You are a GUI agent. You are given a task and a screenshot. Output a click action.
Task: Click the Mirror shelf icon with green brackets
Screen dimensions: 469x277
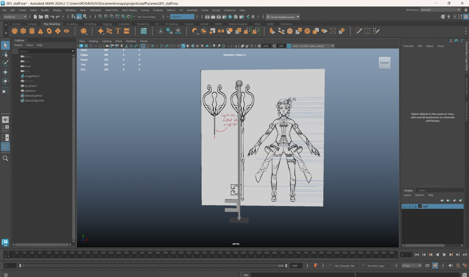click(x=256, y=31)
